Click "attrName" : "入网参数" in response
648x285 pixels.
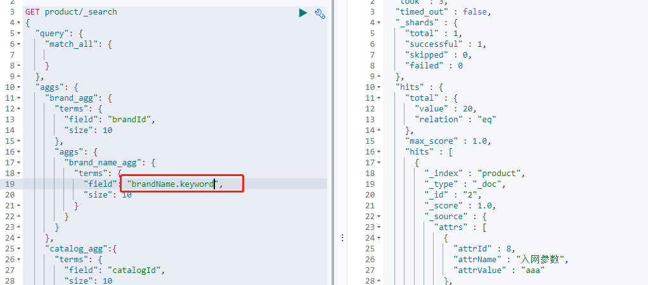pyautogui.click(x=511, y=260)
